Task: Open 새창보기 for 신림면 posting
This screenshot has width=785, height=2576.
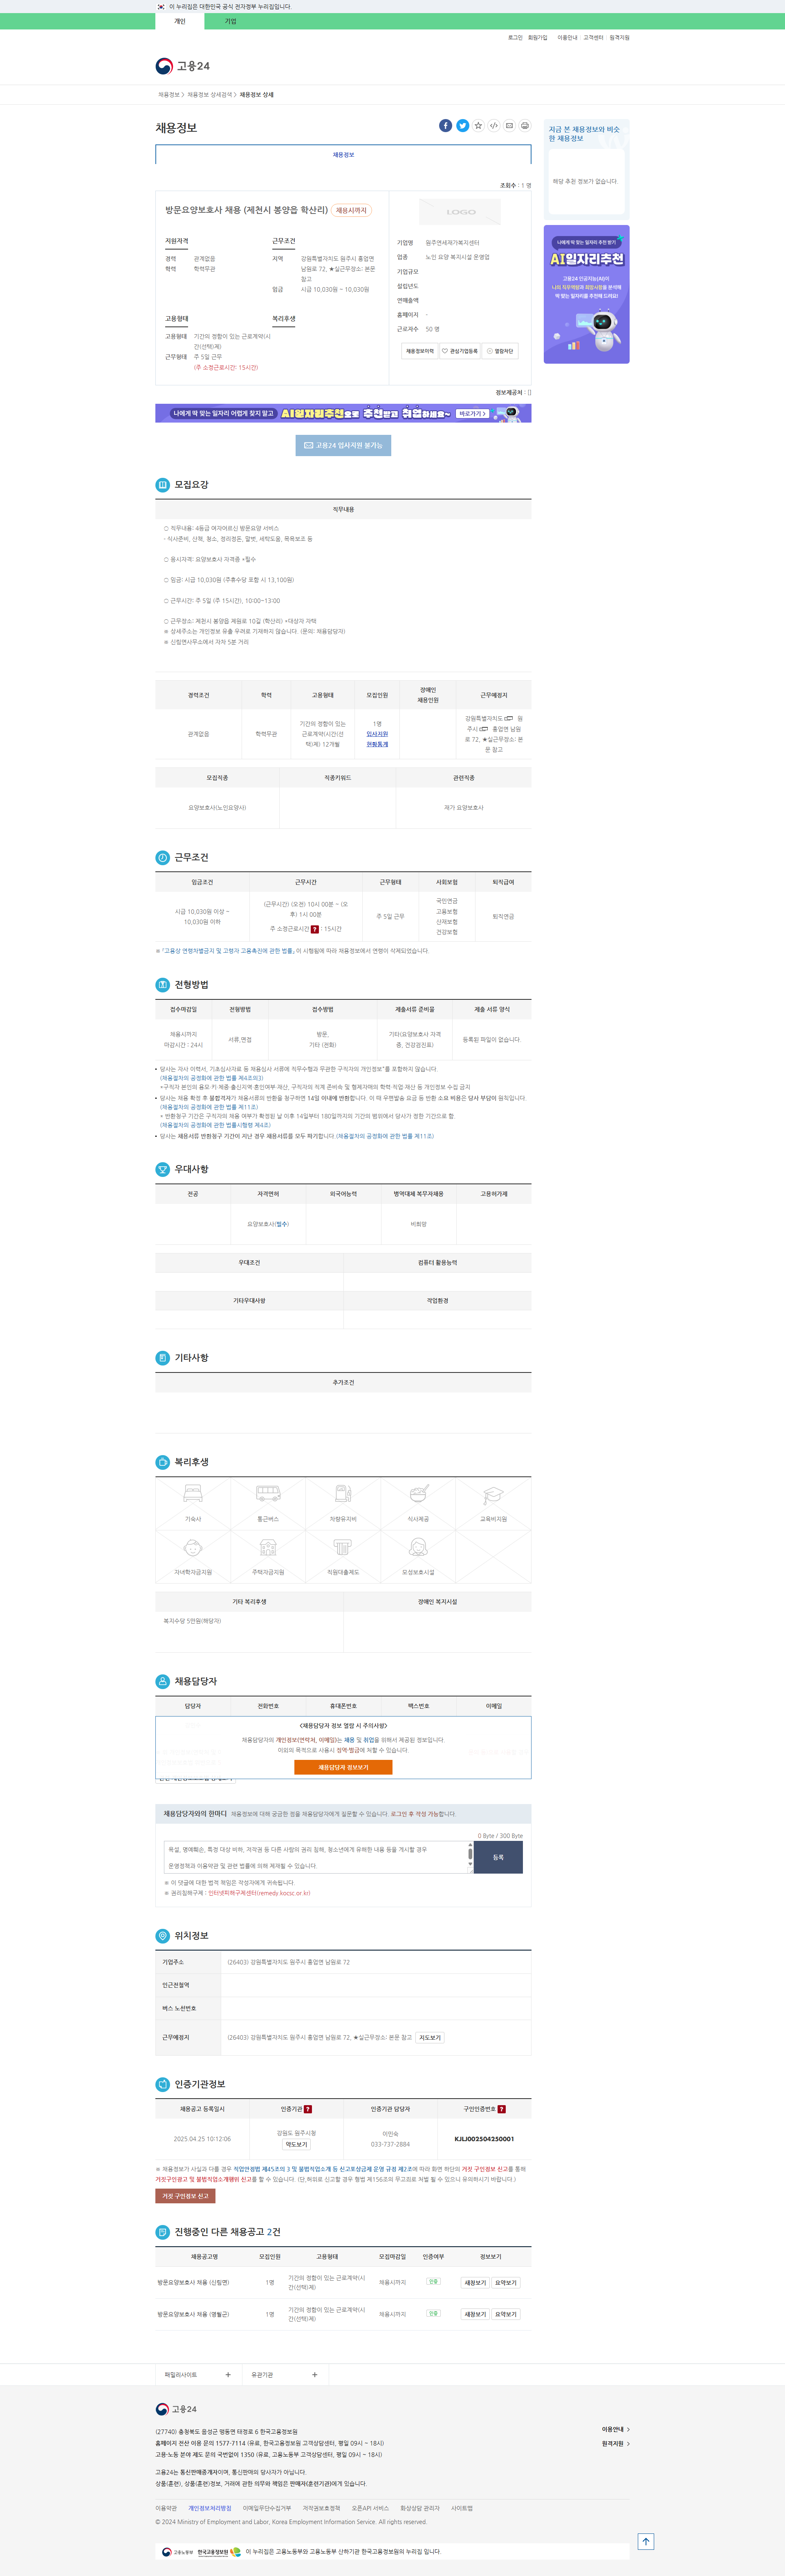Action: pyautogui.click(x=475, y=2283)
